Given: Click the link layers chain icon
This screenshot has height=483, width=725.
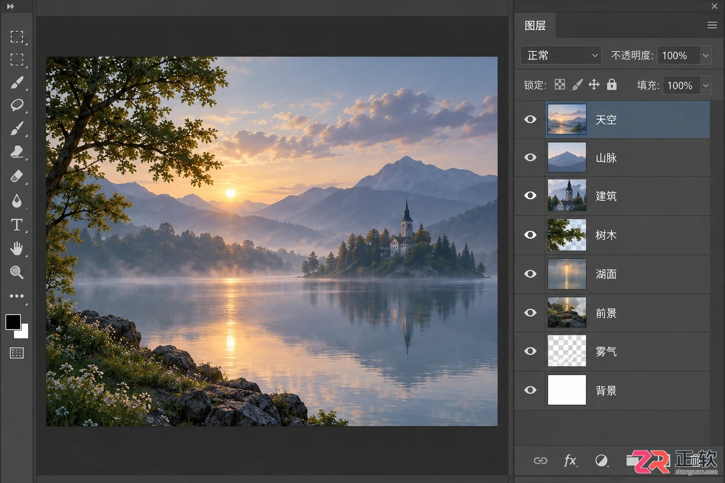Looking at the screenshot, I should 540,460.
